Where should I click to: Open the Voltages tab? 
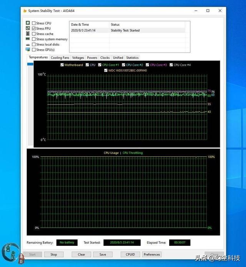click(x=78, y=58)
